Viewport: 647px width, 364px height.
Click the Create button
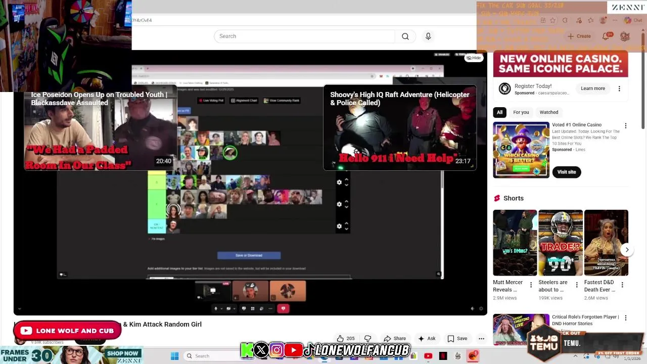[579, 36]
